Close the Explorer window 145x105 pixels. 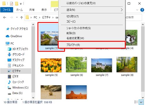tap(139, 3)
